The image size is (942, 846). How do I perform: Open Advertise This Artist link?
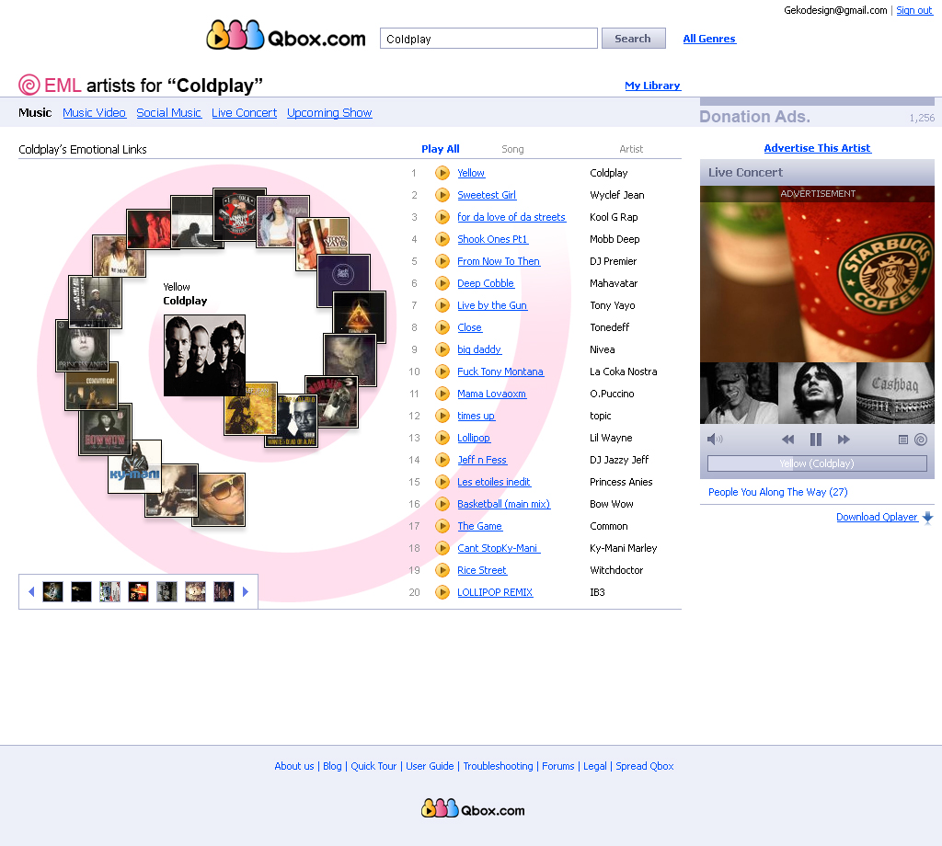pos(817,148)
